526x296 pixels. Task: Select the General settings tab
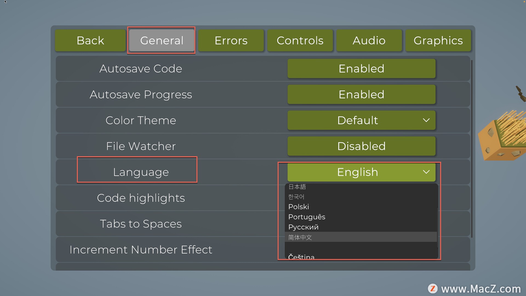click(162, 41)
